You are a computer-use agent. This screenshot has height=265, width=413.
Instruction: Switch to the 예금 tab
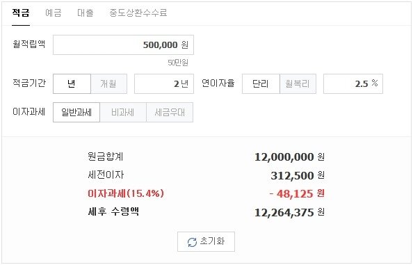pyautogui.click(x=54, y=13)
